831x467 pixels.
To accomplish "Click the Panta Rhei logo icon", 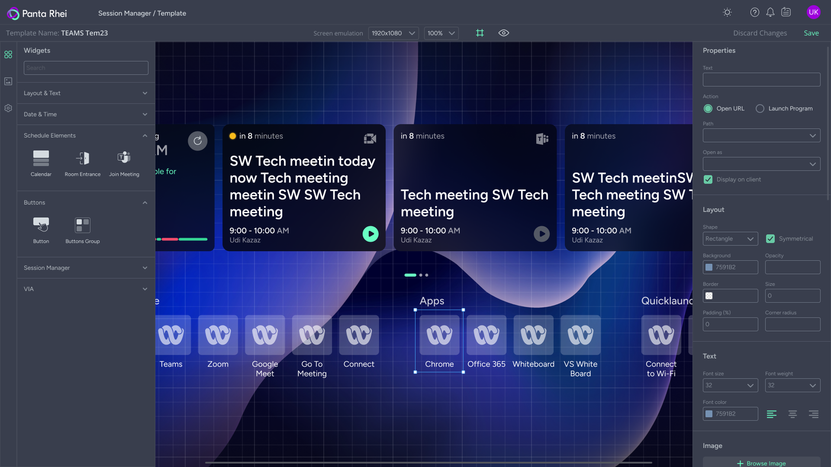I will 13,13.
